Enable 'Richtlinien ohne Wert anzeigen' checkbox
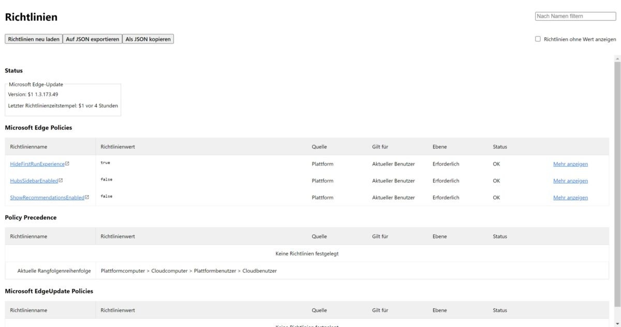Viewport: 621px width, 327px height. tap(538, 39)
